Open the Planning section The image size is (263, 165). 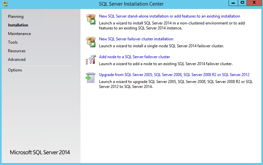click(x=16, y=17)
